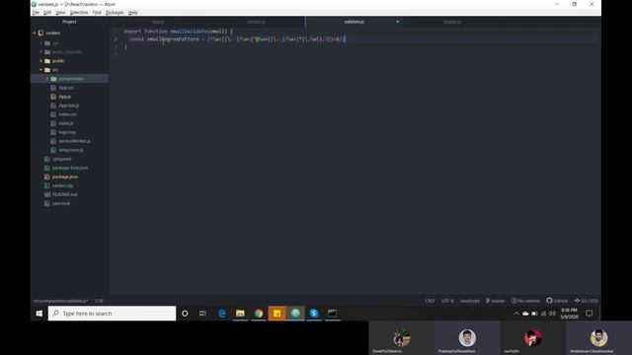Expand the components folder arrow

(47, 79)
